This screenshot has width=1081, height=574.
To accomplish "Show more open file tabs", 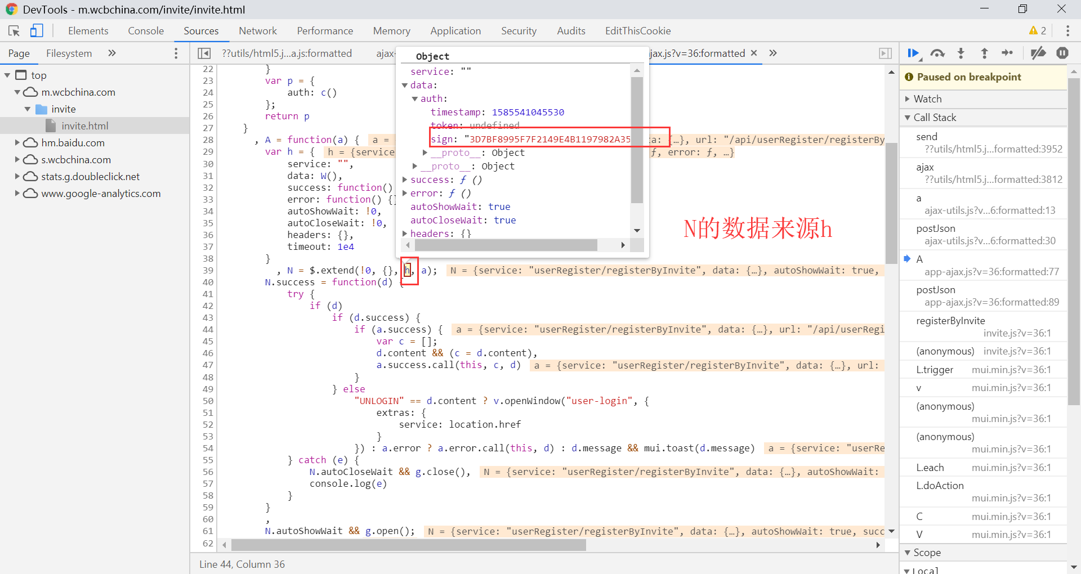I will click(x=773, y=53).
